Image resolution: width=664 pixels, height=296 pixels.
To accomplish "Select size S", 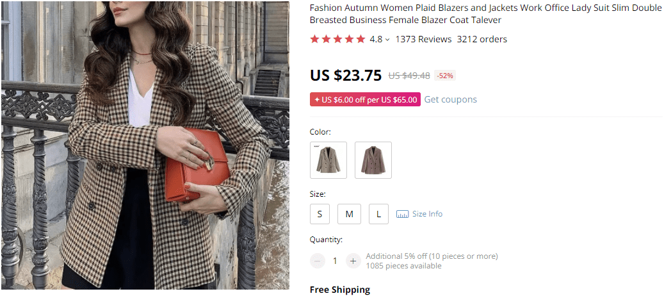I will click(x=320, y=214).
